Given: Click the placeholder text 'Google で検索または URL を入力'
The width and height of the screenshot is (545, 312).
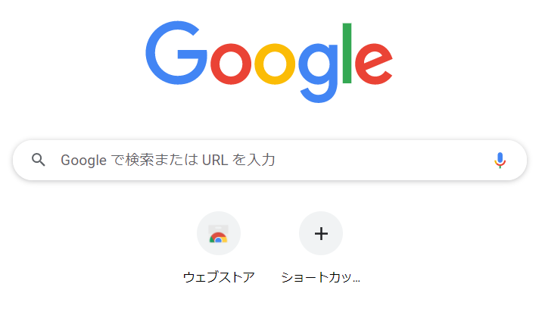Looking at the screenshot, I should tap(168, 160).
